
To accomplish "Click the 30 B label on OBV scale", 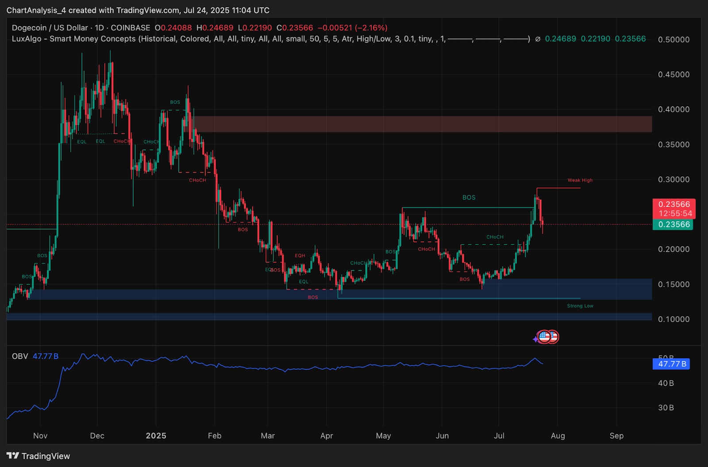I will (x=666, y=408).
